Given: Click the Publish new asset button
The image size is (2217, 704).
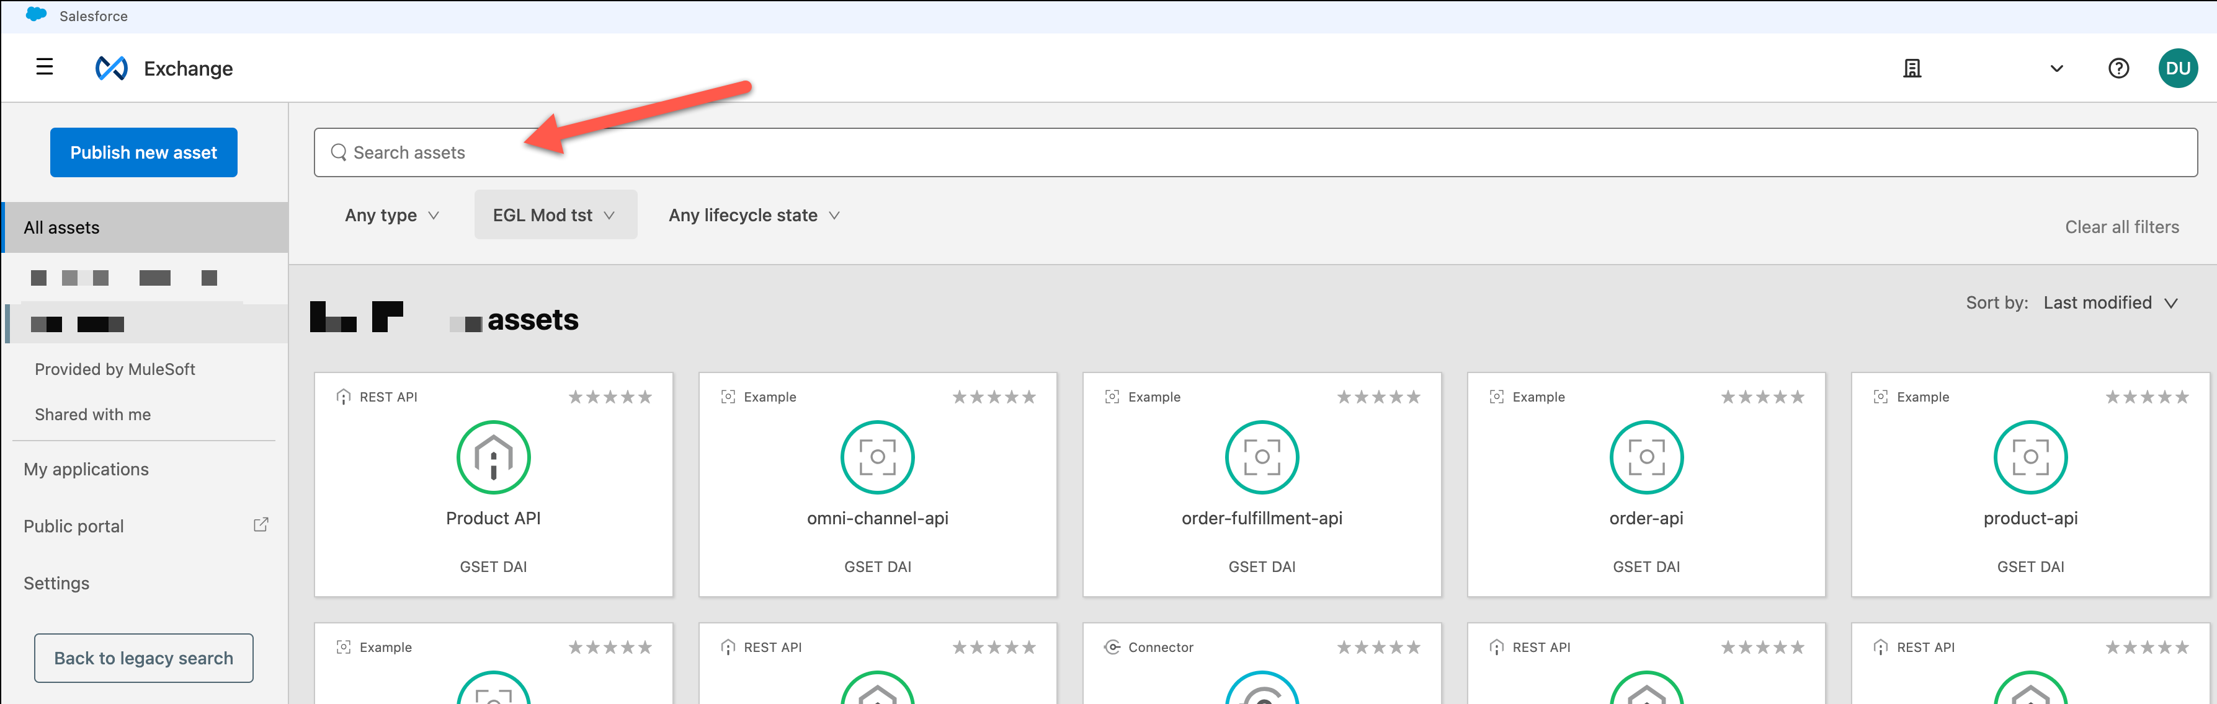Looking at the screenshot, I should coord(143,153).
